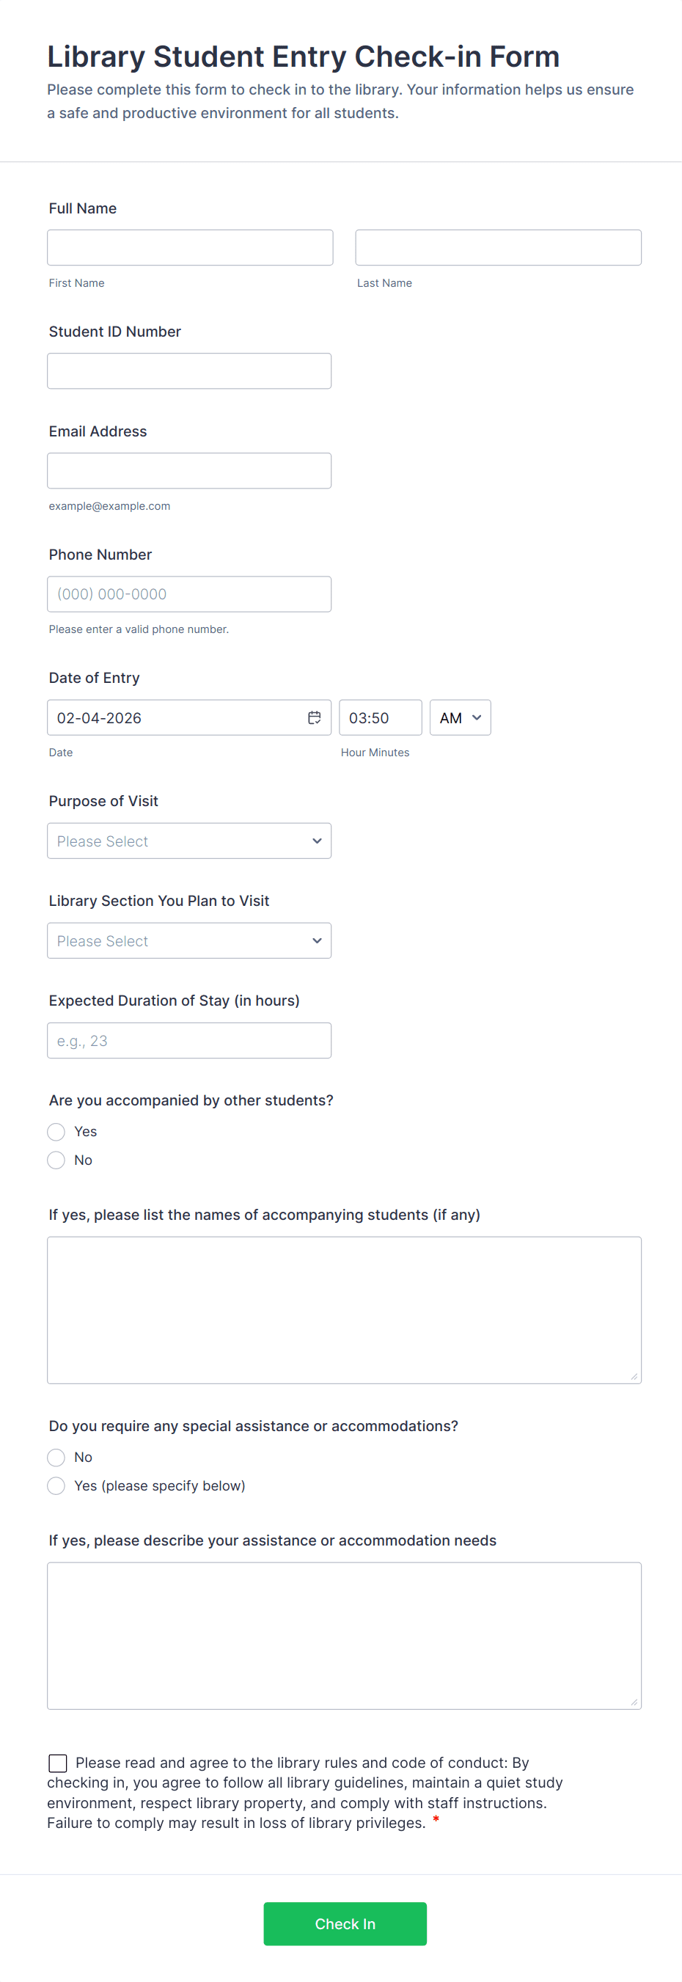Screen dimensions: 682x1982
Task: Select No for accompanied by other students
Action: pyautogui.click(x=56, y=1160)
